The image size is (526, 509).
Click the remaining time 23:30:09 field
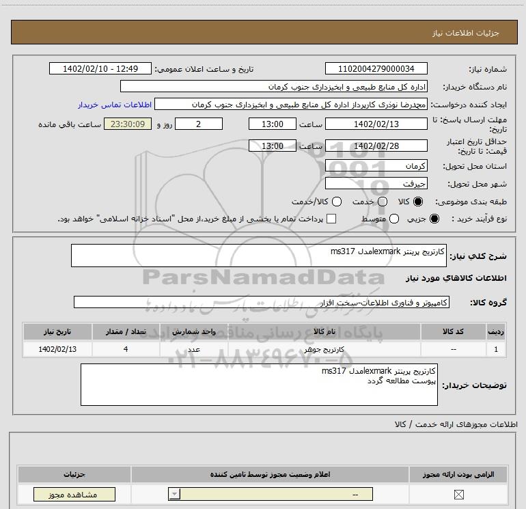[128, 124]
